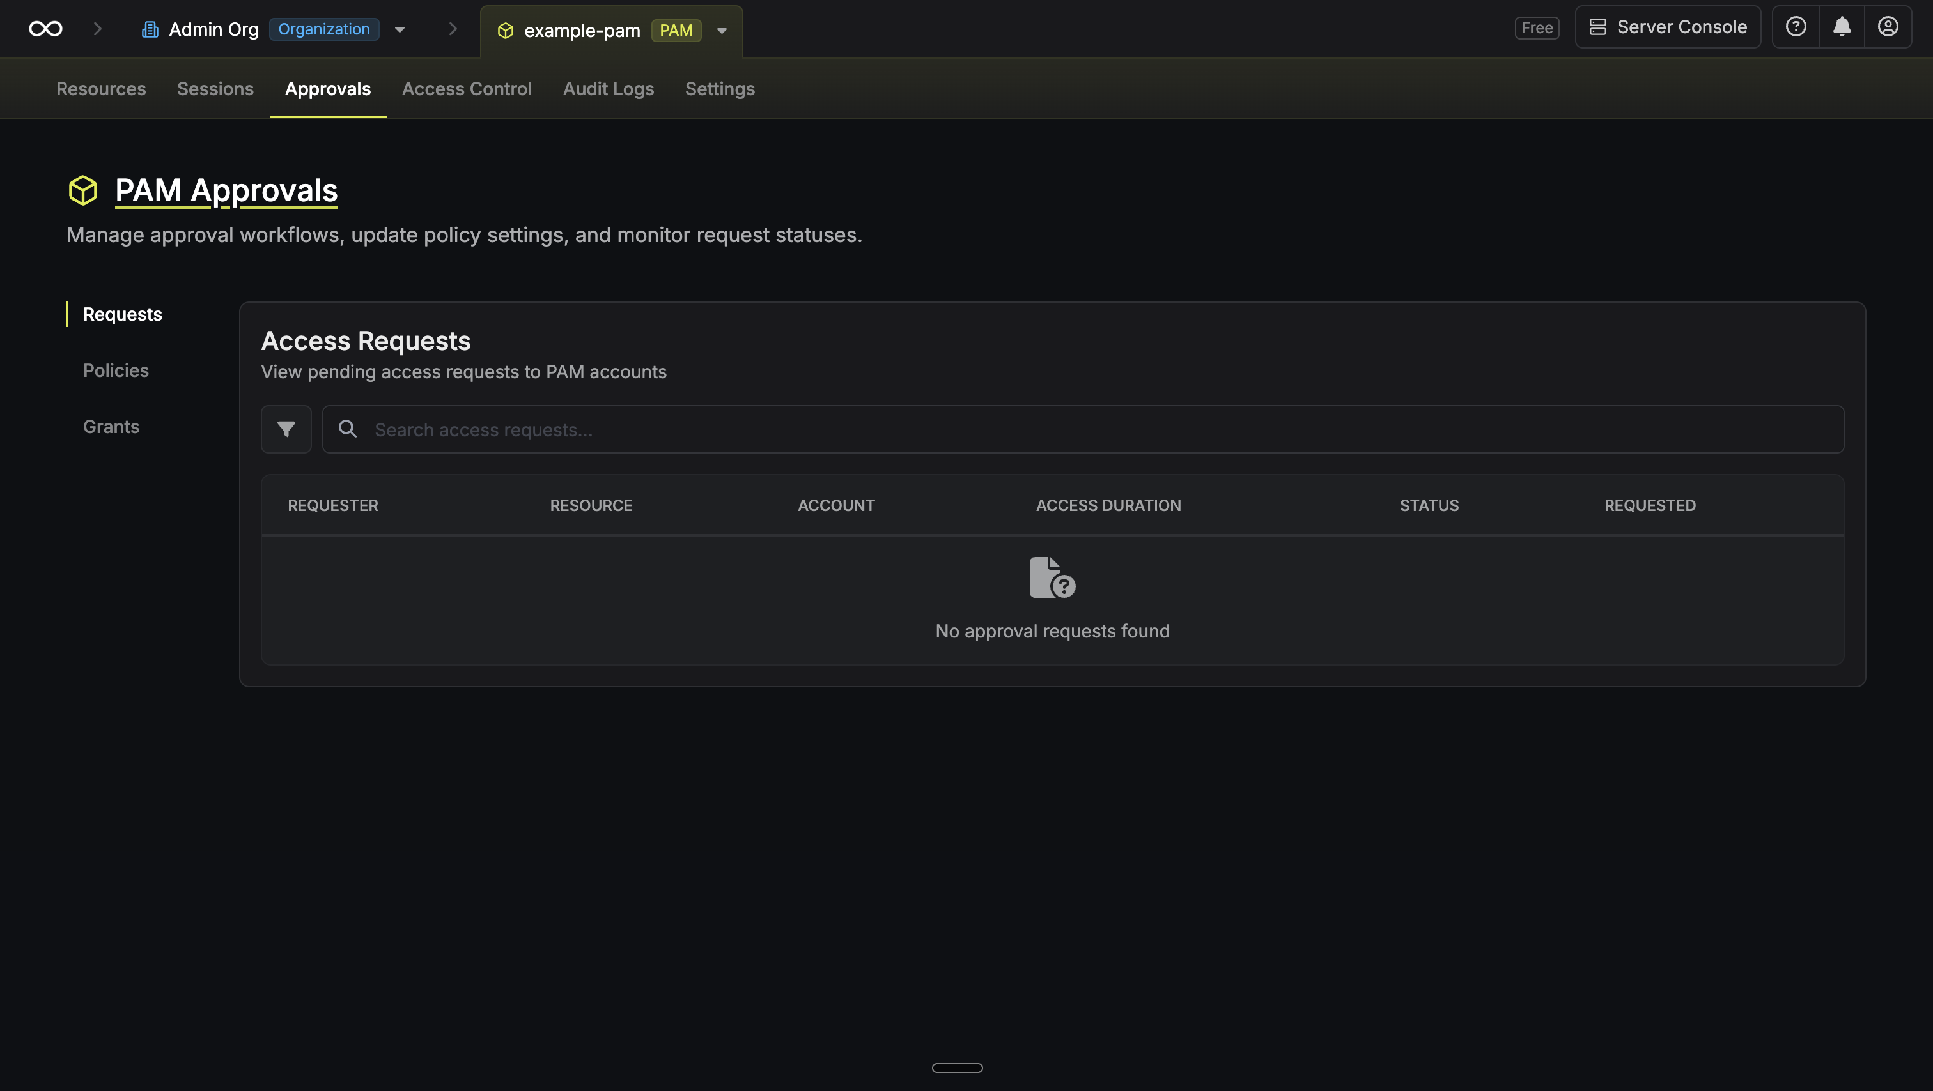This screenshot has height=1091, width=1933.
Task: Click the PAM badge
Action: coord(676,31)
